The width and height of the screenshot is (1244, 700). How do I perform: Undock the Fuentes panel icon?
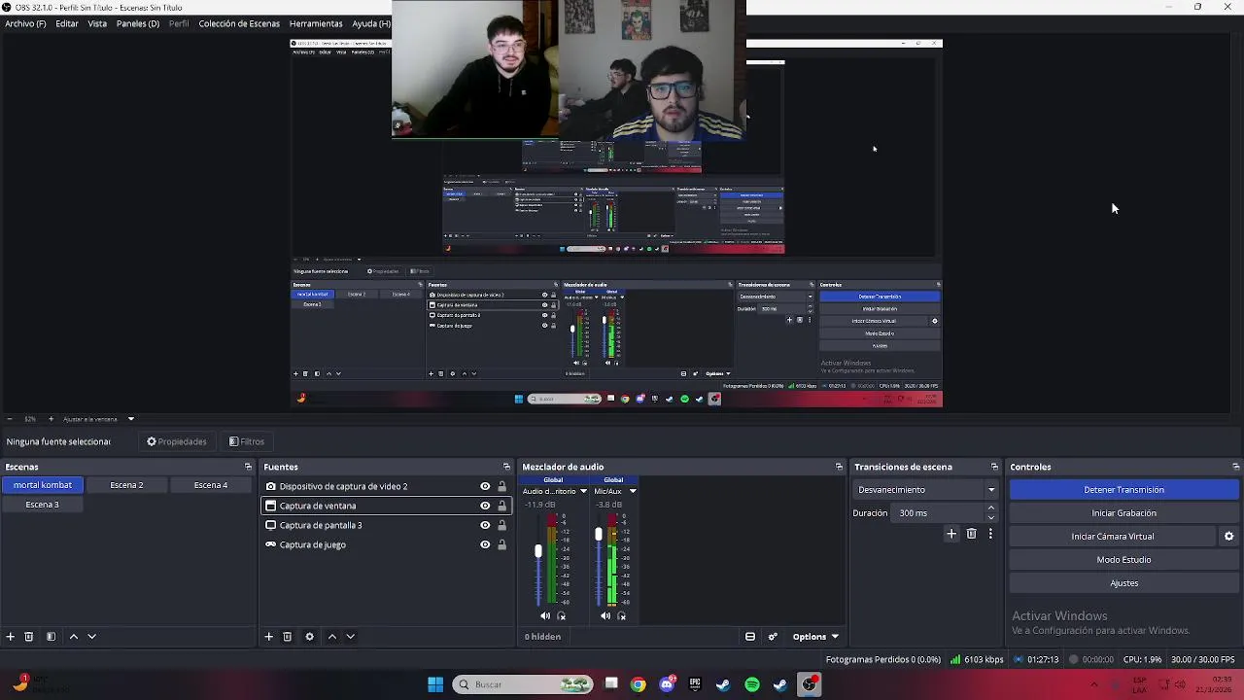[506, 468]
